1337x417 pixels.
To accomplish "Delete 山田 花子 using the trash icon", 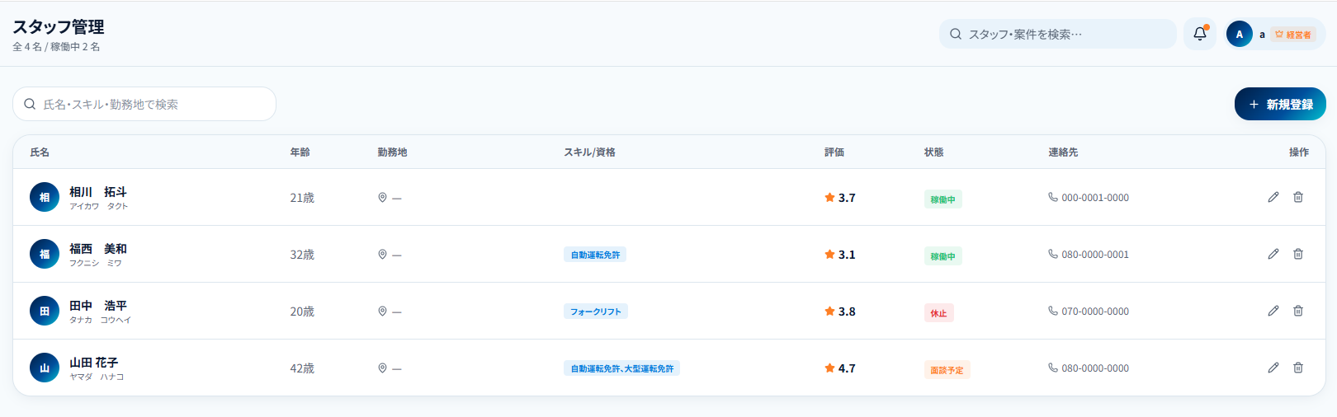I will pyautogui.click(x=1298, y=368).
